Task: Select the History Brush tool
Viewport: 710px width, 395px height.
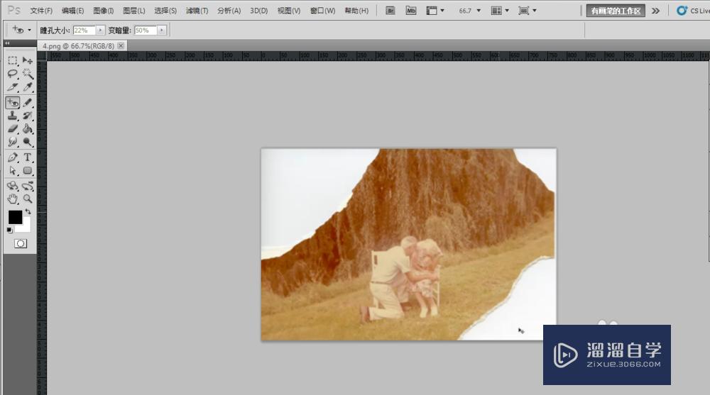Action: click(x=28, y=116)
